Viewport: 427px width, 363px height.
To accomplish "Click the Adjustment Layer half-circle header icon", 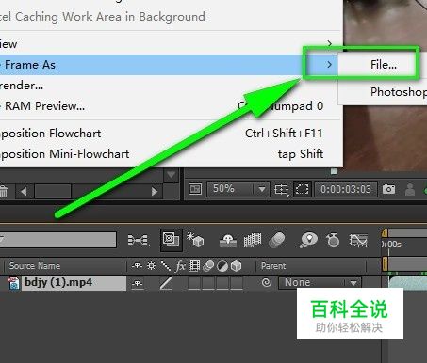I will click(x=222, y=266).
